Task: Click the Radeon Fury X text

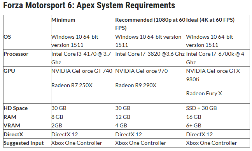Action: pos(204,93)
